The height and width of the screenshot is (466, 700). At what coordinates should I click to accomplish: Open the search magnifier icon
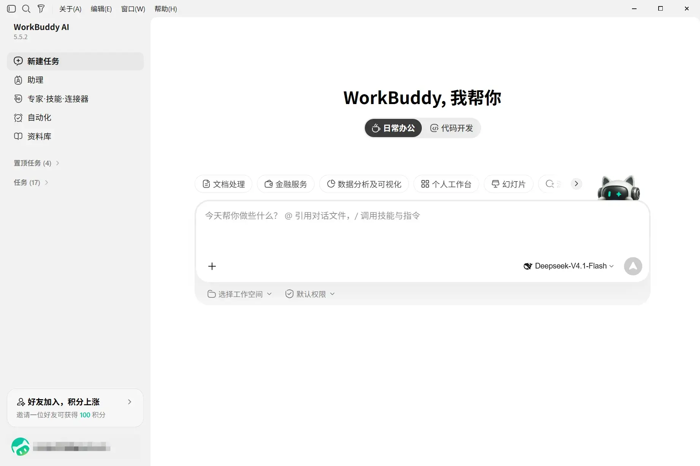[x=26, y=9]
